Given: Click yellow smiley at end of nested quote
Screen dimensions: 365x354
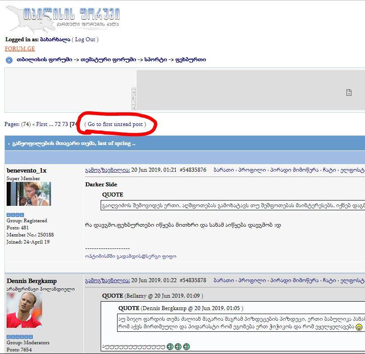Looking at the screenshot, I should coord(359,327).
